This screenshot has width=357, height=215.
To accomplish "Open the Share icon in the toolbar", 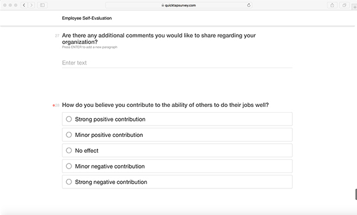I will pos(332,5).
